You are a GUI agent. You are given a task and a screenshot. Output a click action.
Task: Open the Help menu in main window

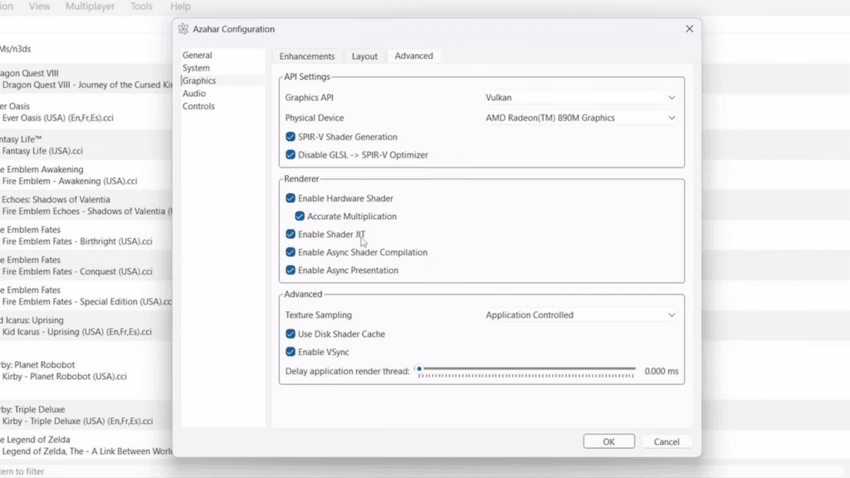tap(180, 7)
